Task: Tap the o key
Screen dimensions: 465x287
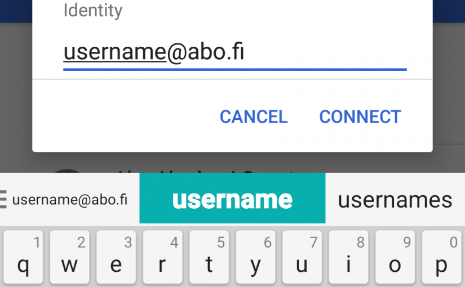Action: tap(395, 257)
